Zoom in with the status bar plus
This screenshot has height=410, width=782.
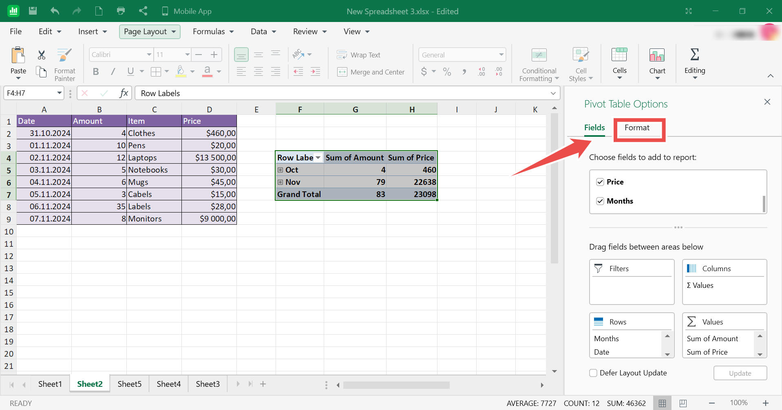(765, 403)
